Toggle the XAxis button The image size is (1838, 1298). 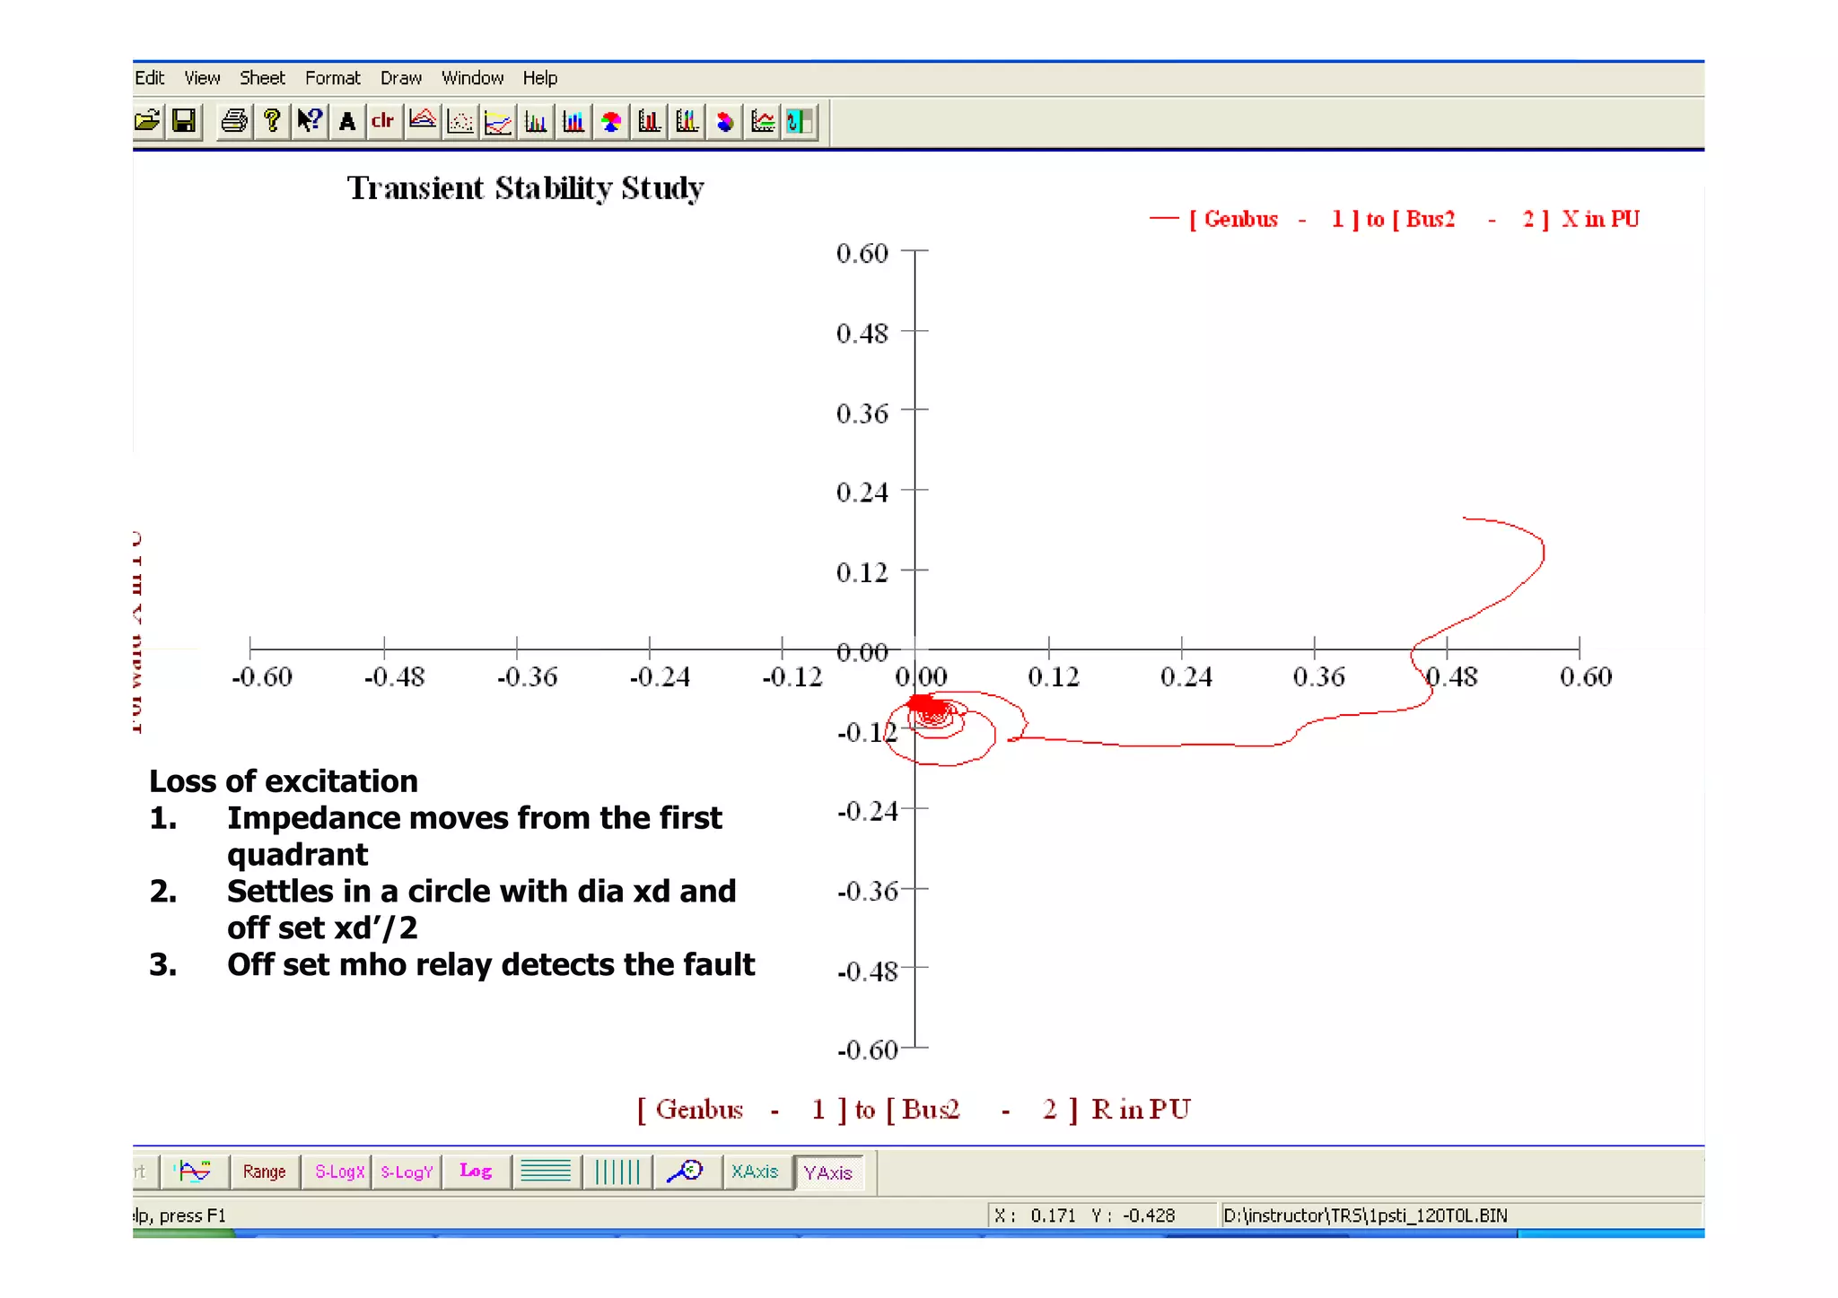755,1172
